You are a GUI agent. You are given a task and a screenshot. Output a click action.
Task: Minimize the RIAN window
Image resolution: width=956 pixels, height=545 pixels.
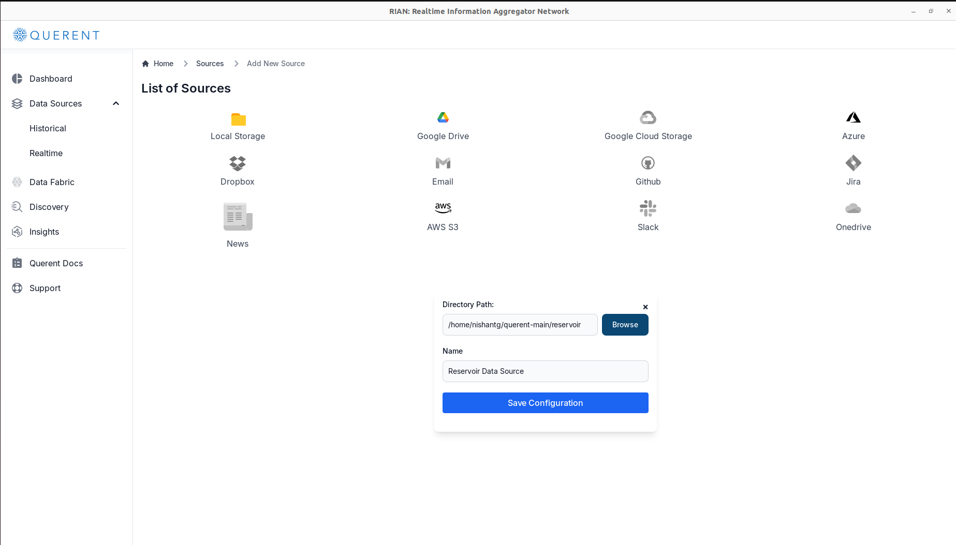[914, 11]
